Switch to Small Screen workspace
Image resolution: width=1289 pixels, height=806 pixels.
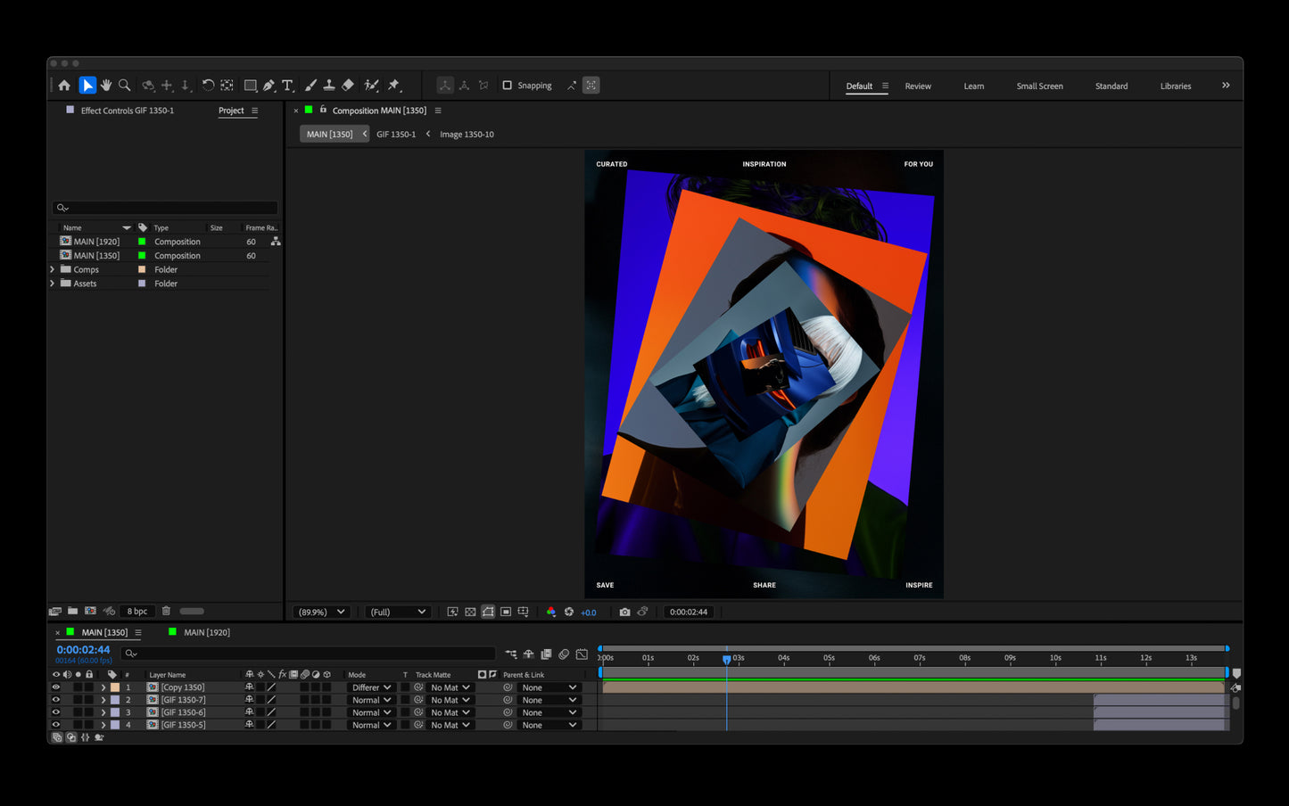pos(1039,86)
